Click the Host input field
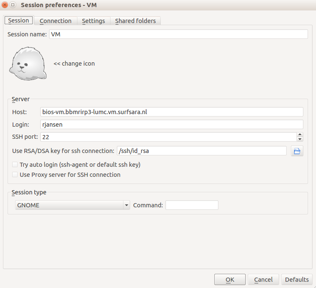This screenshot has height=288, width=316. tap(172, 112)
